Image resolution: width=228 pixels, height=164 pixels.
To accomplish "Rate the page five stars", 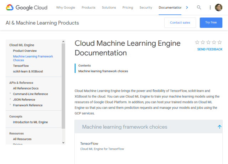I will (x=219, y=42).
